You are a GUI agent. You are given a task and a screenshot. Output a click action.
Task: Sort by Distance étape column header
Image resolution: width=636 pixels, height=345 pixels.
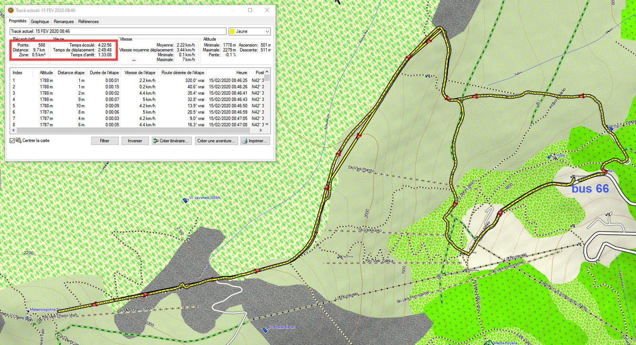pos(71,73)
